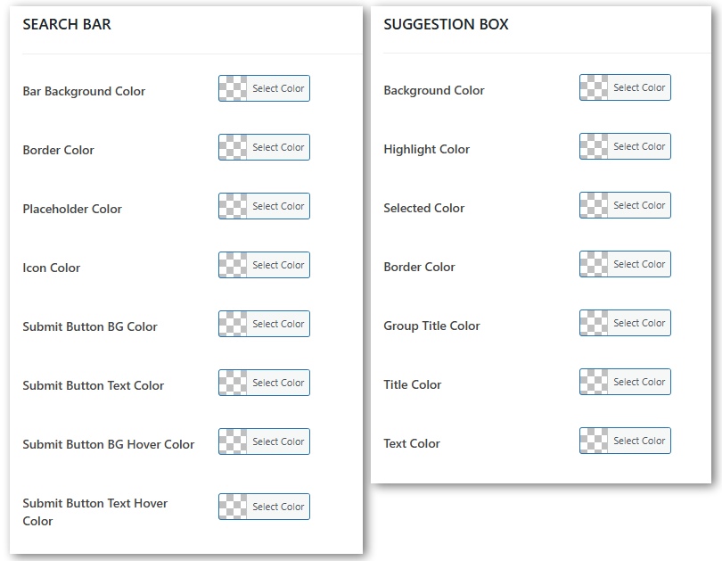Click the Highlight Color label
The width and height of the screenshot is (722, 561).
[x=426, y=149]
